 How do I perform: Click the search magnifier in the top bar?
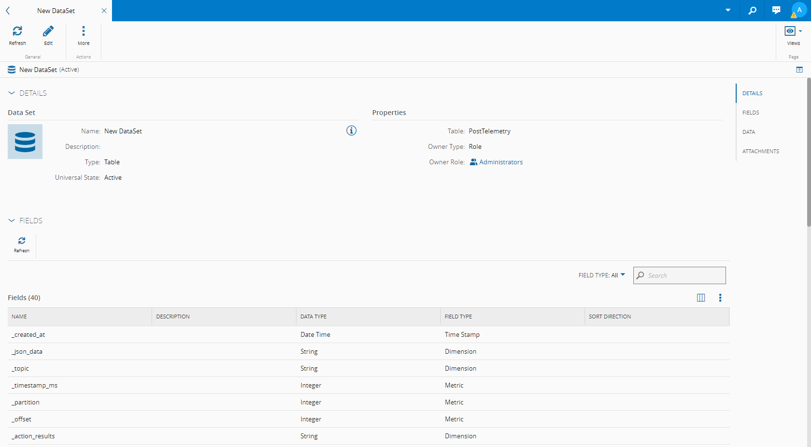[x=752, y=10]
